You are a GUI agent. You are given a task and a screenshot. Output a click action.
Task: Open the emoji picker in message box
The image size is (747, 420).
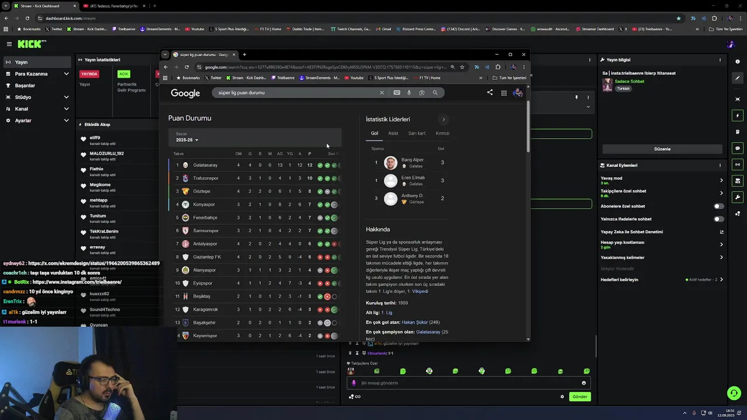(x=584, y=383)
